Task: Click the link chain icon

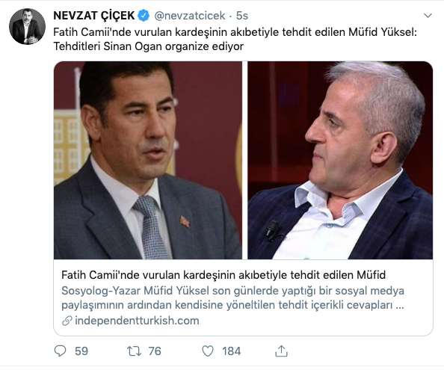Action: pos(67,321)
